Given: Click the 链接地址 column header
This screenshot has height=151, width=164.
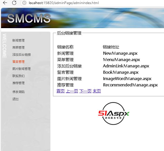Looking at the screenshot, I should pos(111,47).
